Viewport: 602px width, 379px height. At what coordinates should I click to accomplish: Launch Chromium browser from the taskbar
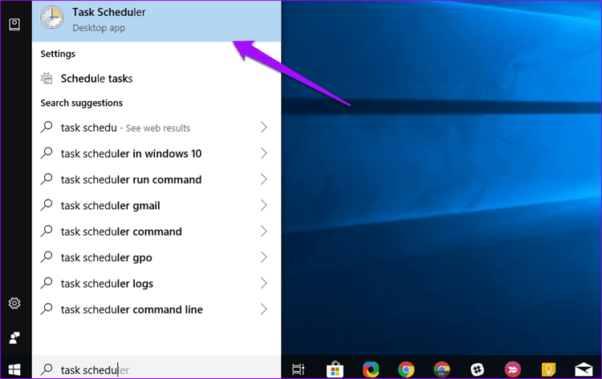(371, 369)
